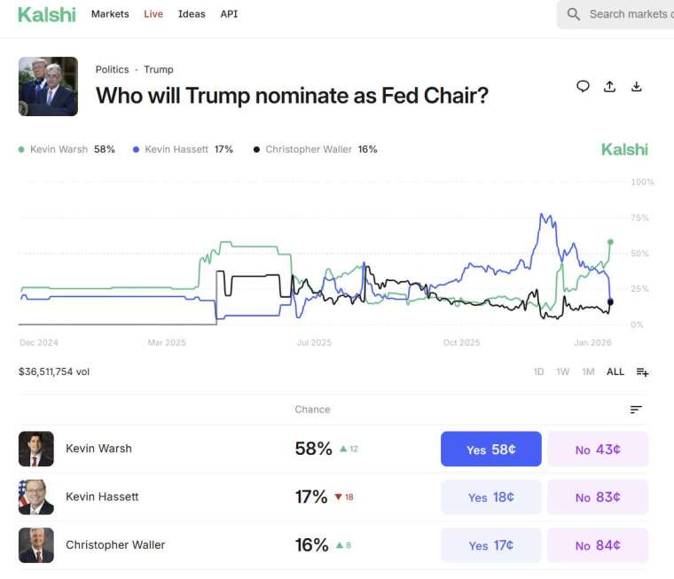Viewport: 674px width, 579px height.
Task: Open the Live menu item
Action: (x=153, y=14)
